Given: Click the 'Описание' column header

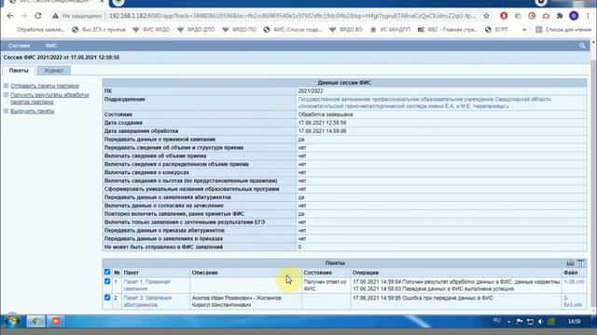Looking at the screenshot, I should point(205,273).
